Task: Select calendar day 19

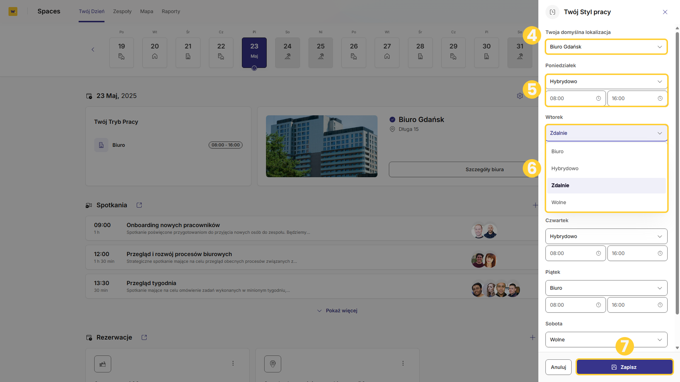Action: tap(121, 52)
